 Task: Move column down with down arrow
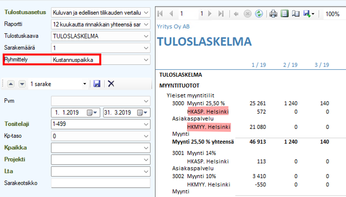pyautogui.click(x=22, y=84)
